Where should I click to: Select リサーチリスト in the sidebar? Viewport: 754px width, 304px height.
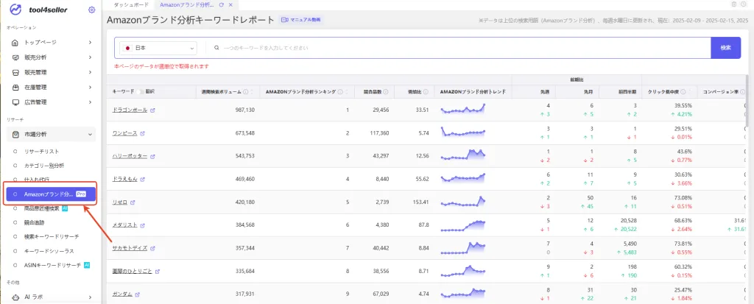coord(42,152)
